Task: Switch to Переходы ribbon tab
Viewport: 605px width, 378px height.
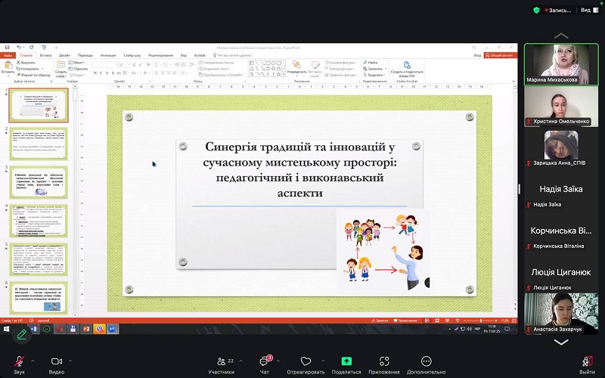Action: pyautogui.click(x=85, y=55)
